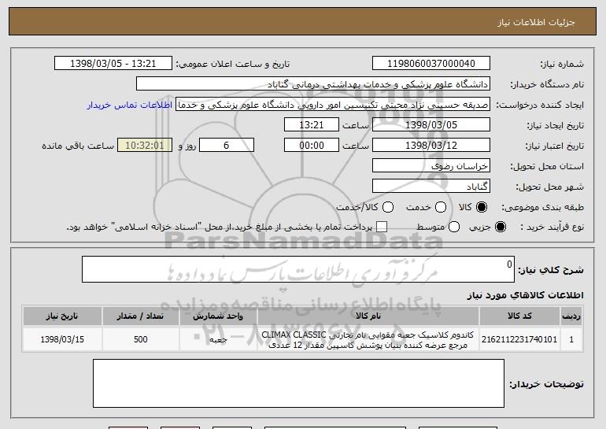Click the need date cell 1398/03/15
Viewport: 606px width, 429px height.
click(62, 339)
